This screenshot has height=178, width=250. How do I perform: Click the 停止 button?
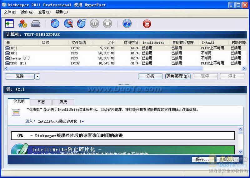232,76
